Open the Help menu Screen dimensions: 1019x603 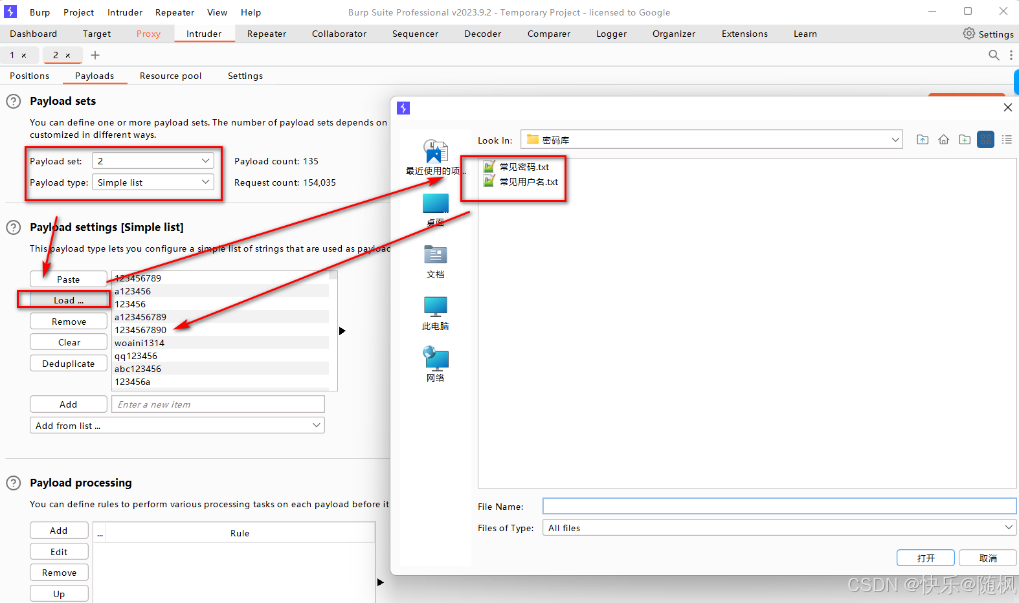click(x=251, y=12)
